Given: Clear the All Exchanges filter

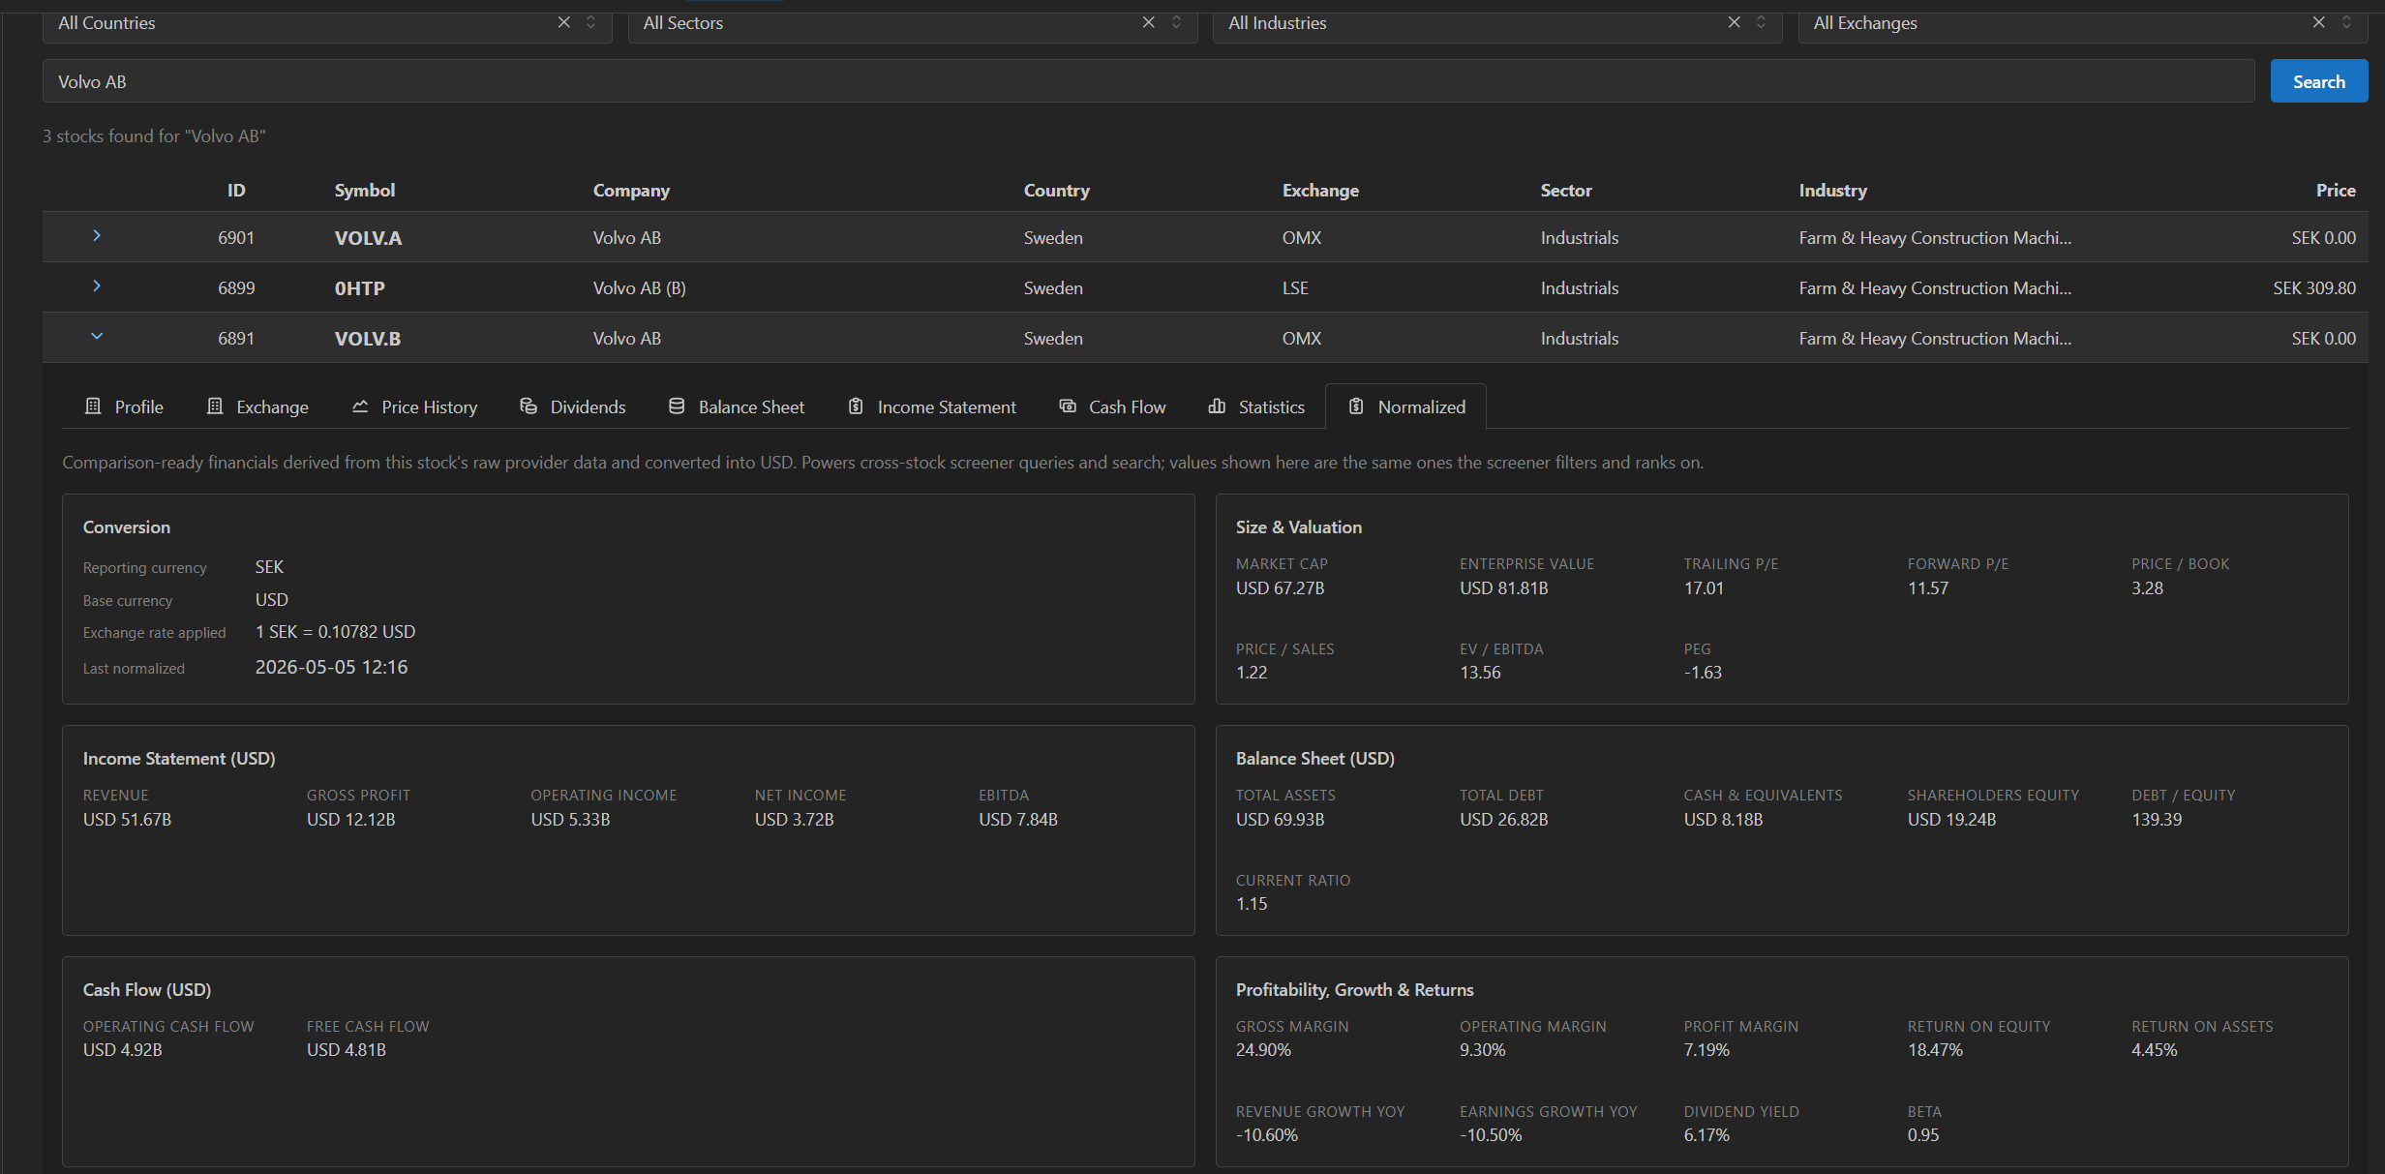Looking at the screenshot, I should point(2318,22).
